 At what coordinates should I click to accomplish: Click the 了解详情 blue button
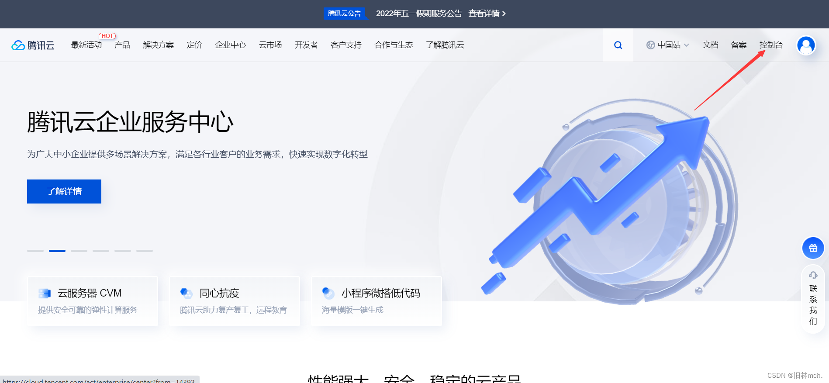[64, 191]
